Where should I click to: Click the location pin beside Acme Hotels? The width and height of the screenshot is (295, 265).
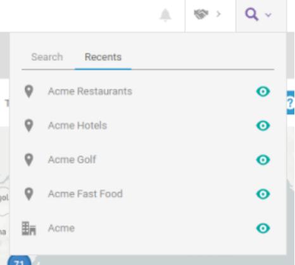point(29,126)
